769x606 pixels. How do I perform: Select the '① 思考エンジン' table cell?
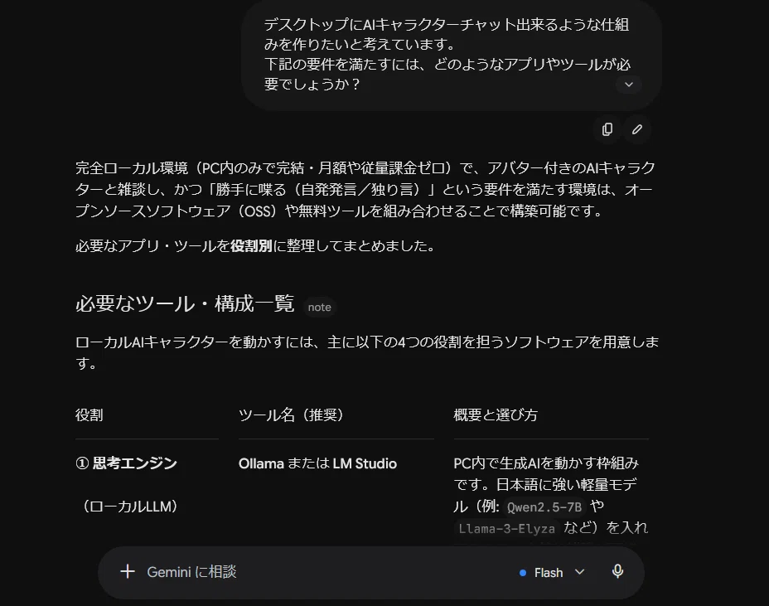click(127, 463)
